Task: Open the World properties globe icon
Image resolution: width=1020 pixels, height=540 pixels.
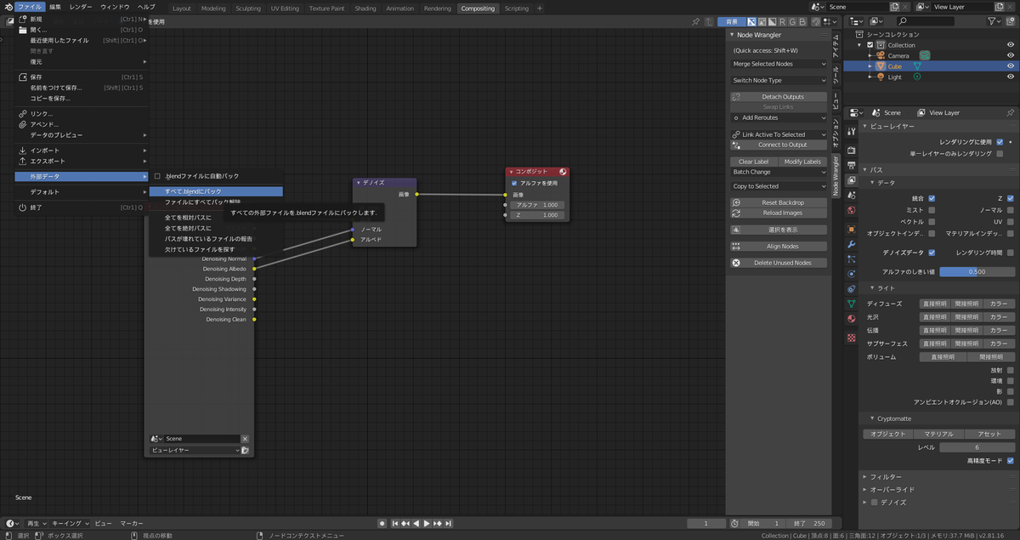Action: click(x=851, y=210)
